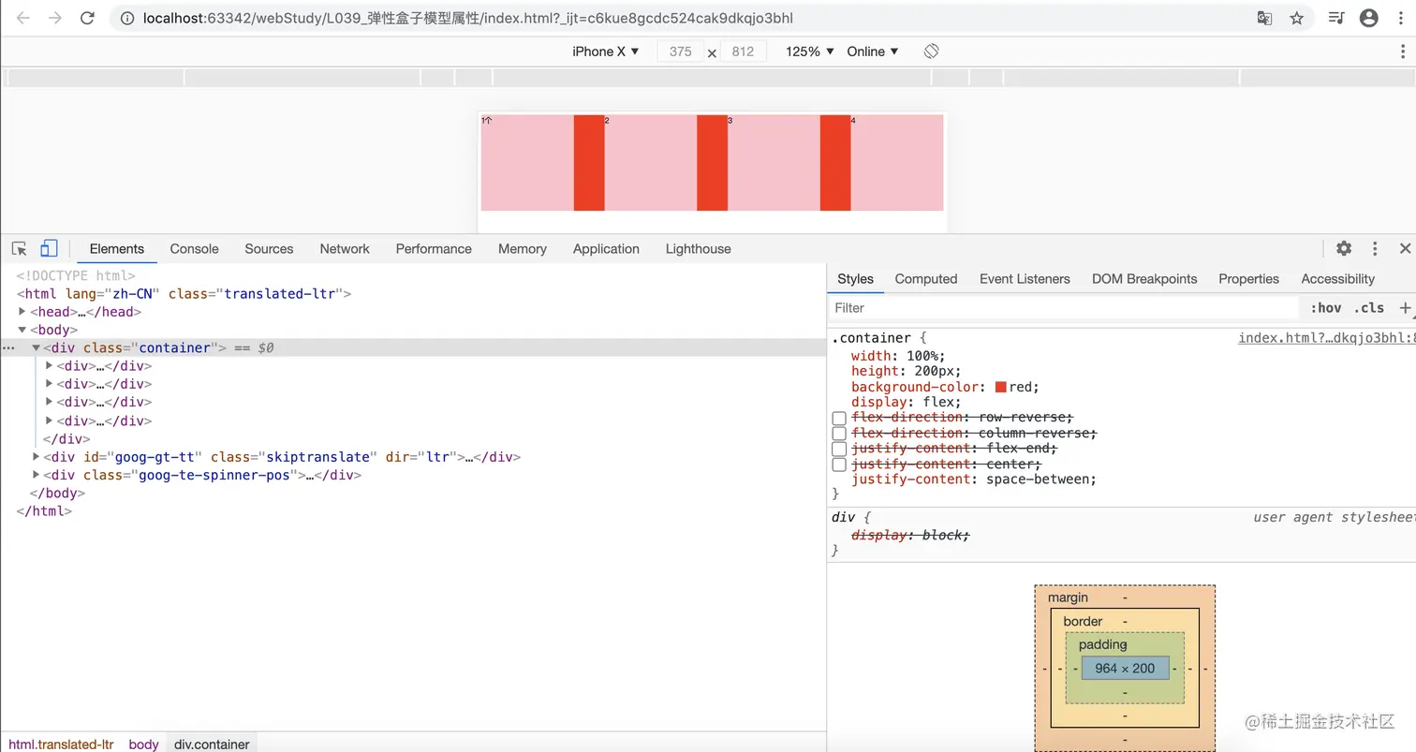1416x752 pixels.
Task: Open DevTools settings gear
Action: pos(1344,248)
